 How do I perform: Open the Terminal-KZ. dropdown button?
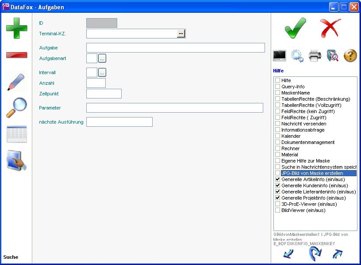tap(181, 34)
